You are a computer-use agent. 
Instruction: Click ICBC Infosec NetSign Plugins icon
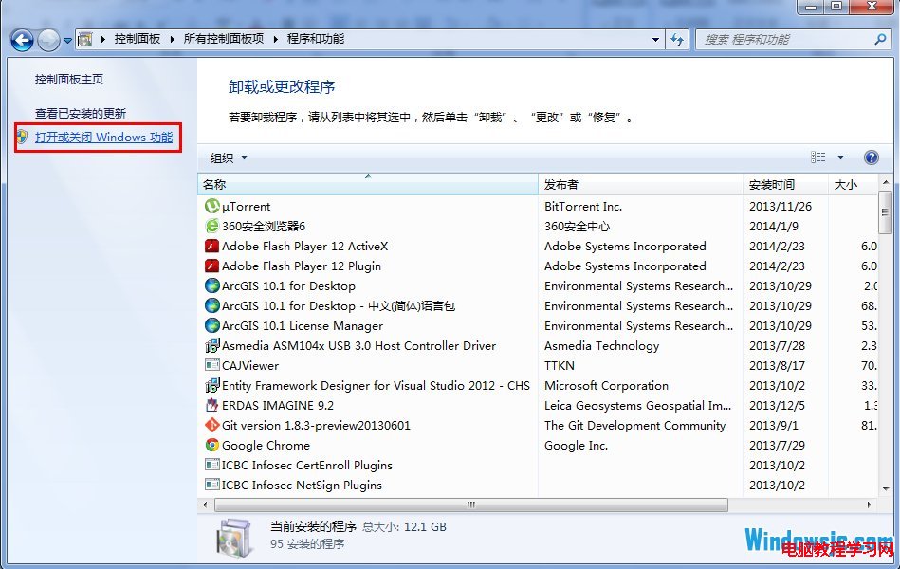(x=211, y=485)
